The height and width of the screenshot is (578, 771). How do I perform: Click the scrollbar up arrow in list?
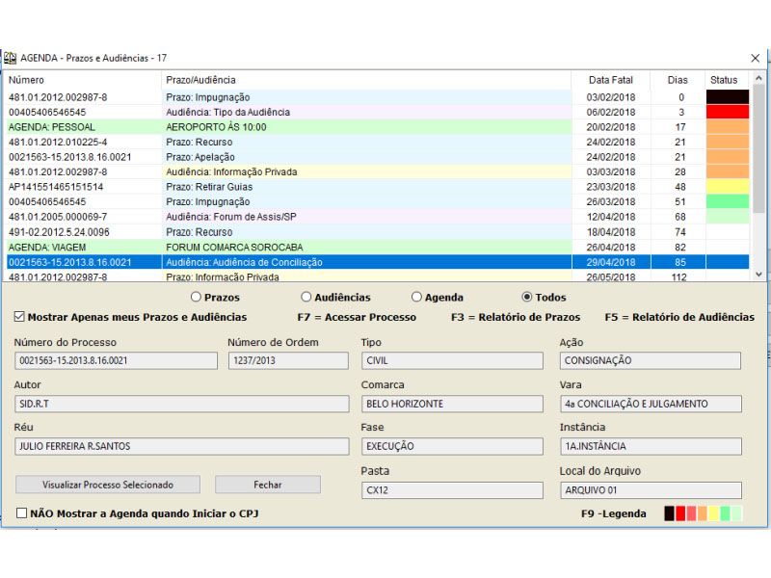pos(758,79)
